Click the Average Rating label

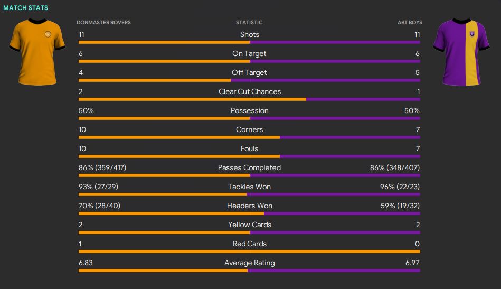coord(249,263)
